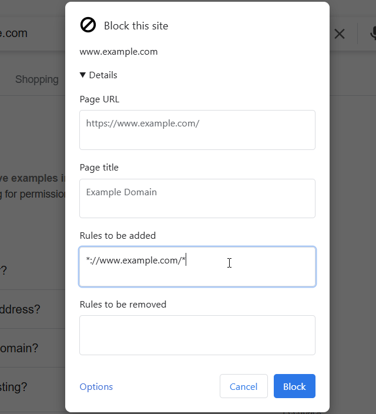Switch to the Shopping tab
376x414 pixels.
37,79
